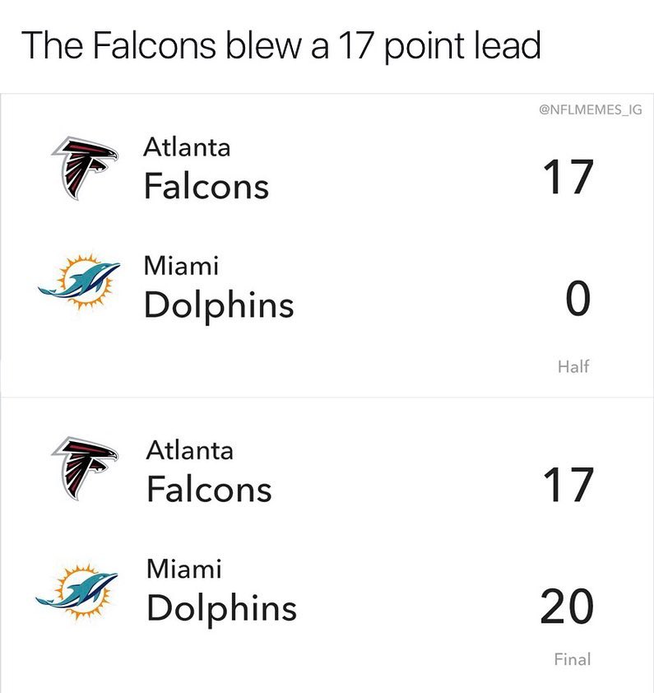Click Miami city label in final card
This screenshot has width=654, height=693.
(183, 569)
